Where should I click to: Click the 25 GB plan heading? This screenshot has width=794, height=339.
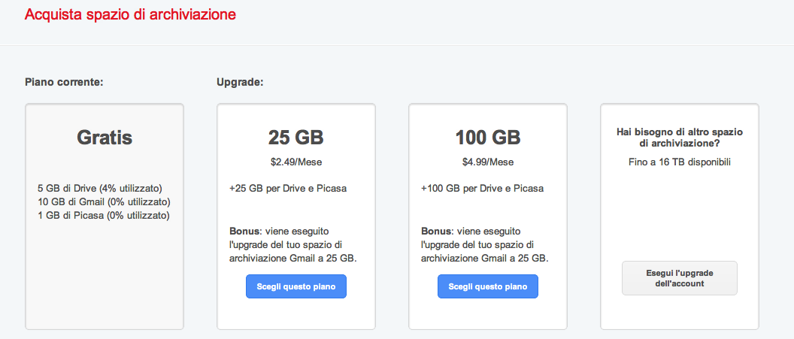click(295, 137)
